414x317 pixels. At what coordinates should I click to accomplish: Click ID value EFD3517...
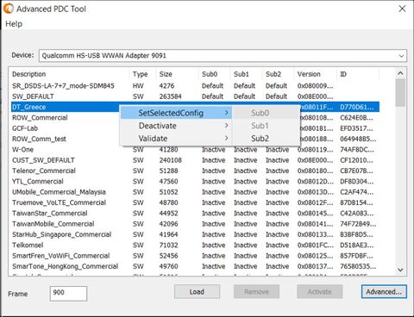356,128
